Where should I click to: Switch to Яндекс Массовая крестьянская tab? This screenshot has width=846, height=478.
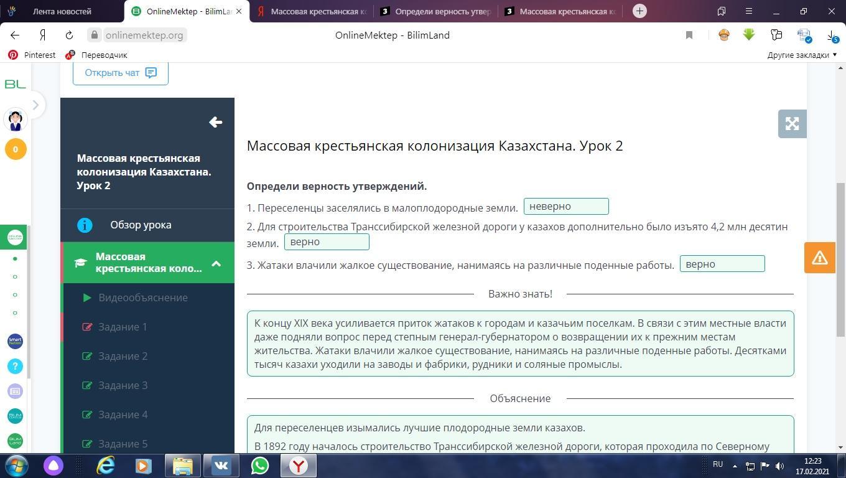[311, 11]
